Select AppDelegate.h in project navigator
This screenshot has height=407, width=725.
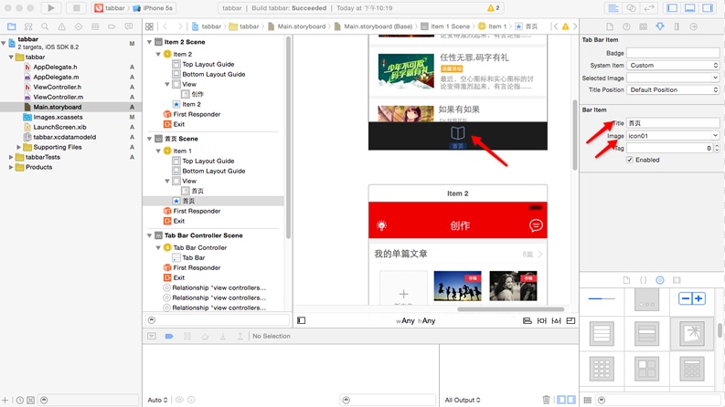coord(55,67)
